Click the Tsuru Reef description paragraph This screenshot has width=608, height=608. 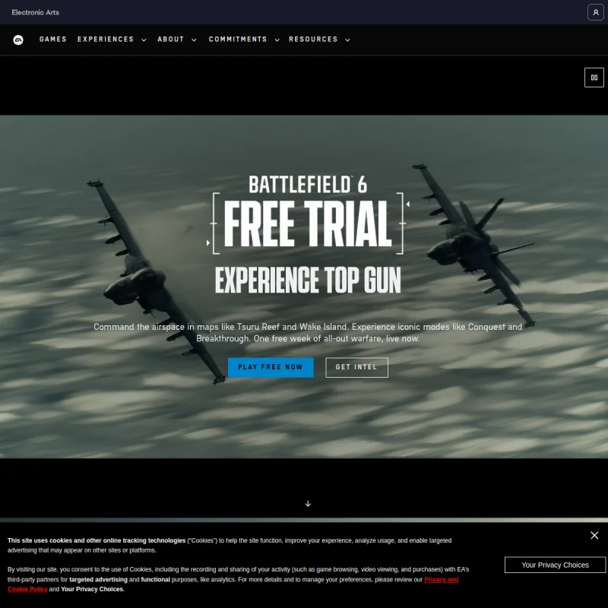pyautogui.click(x=308, y=333)
